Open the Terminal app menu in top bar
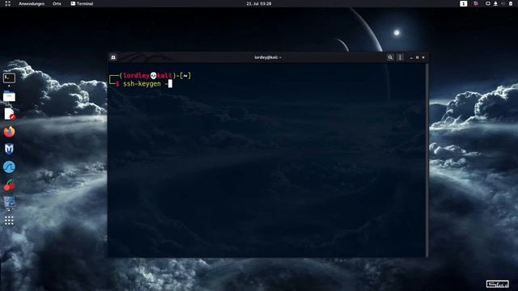The width and height of the screenshot is (518, 291). [x=82, y=3]
